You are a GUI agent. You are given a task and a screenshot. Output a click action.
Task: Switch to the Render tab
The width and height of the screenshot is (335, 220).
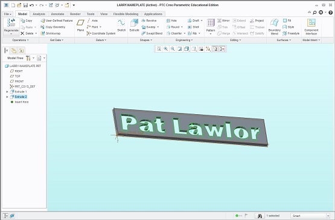75,14
